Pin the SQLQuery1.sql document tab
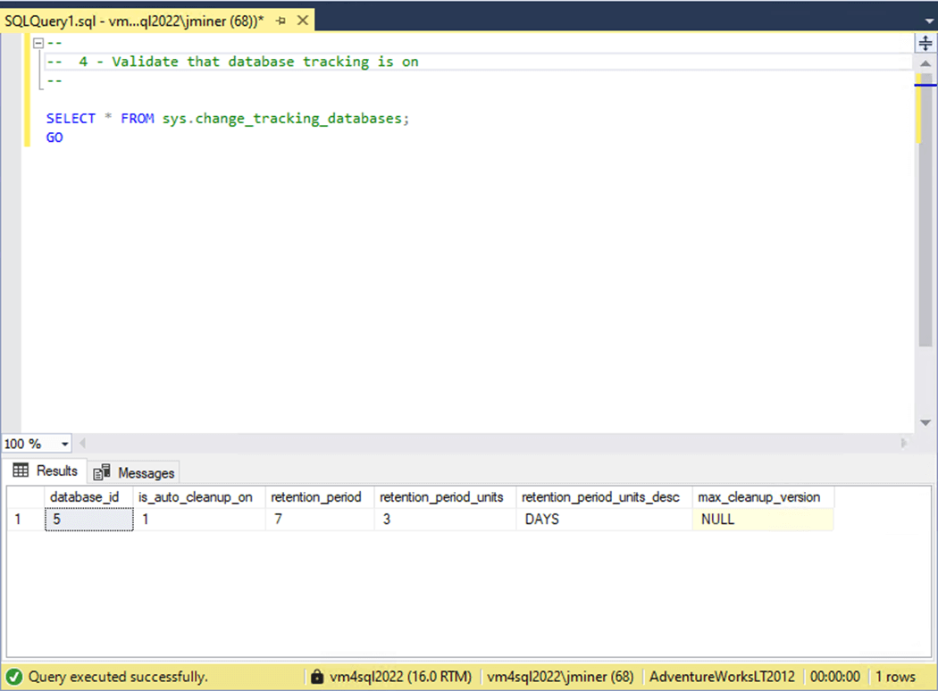This screenshot has width=938, height=691. (x=281, y=20)
